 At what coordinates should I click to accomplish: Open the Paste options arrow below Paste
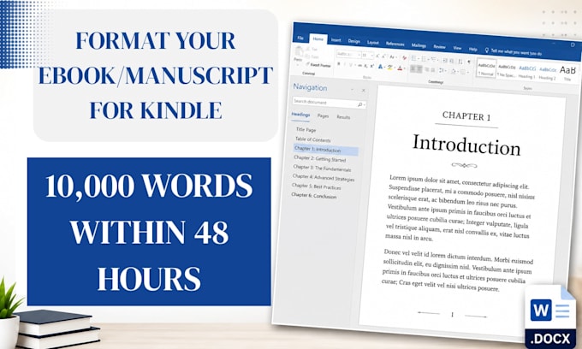[298, 65]
